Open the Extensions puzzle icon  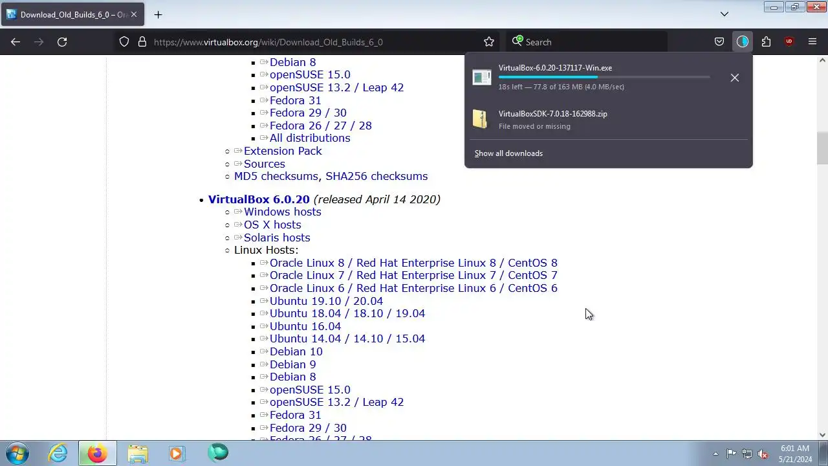766,42
